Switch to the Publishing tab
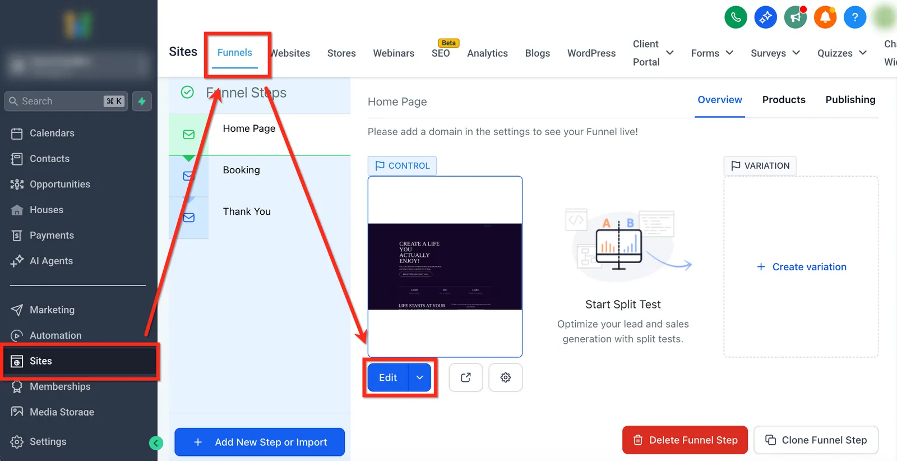The image size is (897, 461). pos(850,100)
